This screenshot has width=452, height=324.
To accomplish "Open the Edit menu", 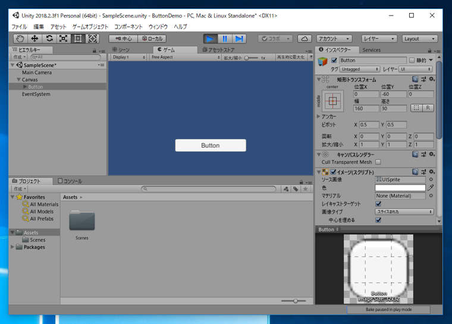I will pyautogui.click(x=39, y=27).
